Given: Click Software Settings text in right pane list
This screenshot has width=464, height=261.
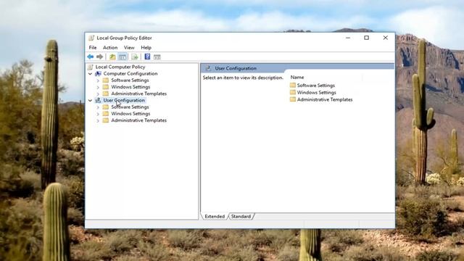Looking at the screenshot, I should pyautogui.click(x=316, y=86).
